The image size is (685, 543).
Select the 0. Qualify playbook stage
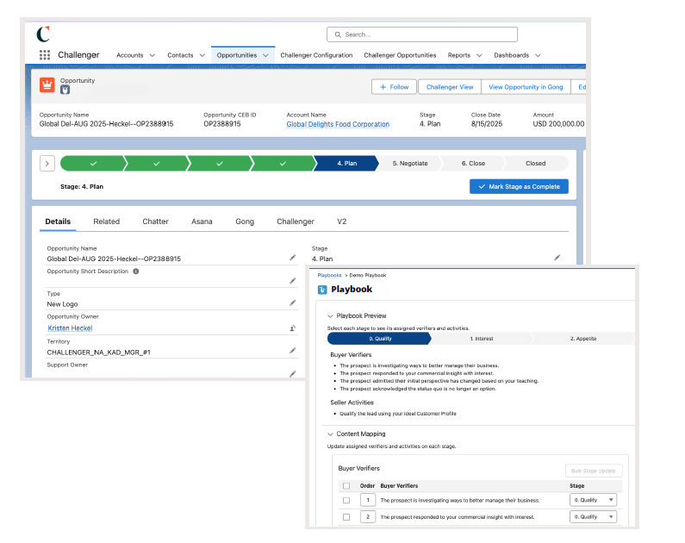[380, 339]
